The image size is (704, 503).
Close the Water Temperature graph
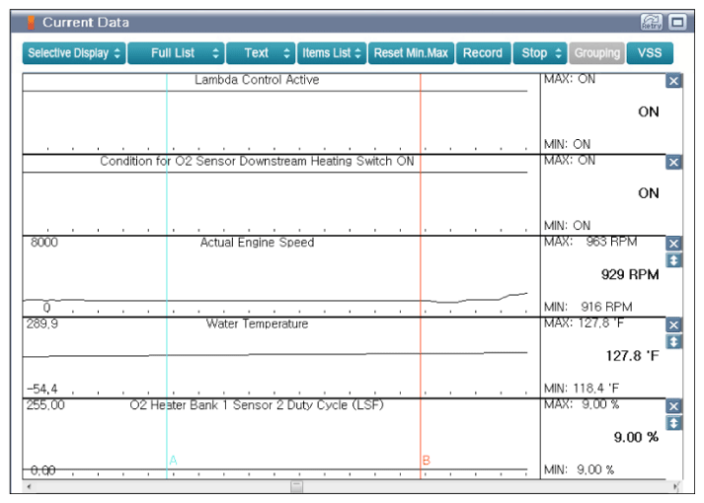coord(673,325)
